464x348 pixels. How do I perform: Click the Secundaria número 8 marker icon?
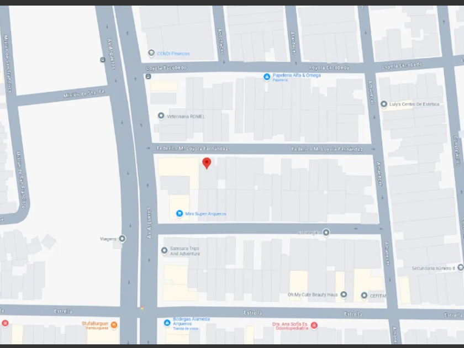pyautogui.click(x=461, y=267)
